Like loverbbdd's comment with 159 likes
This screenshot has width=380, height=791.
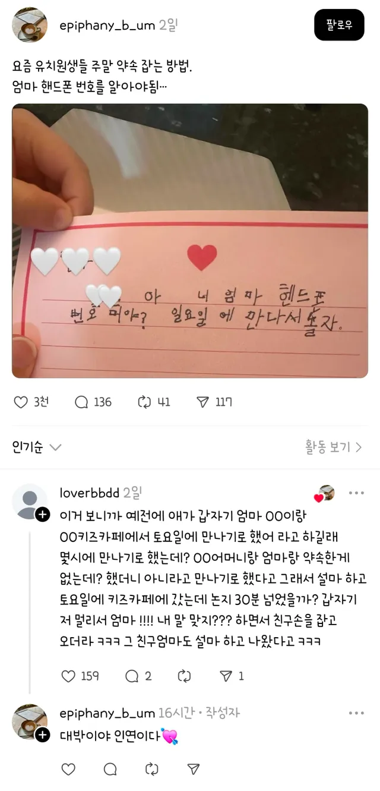pos(69,676)
